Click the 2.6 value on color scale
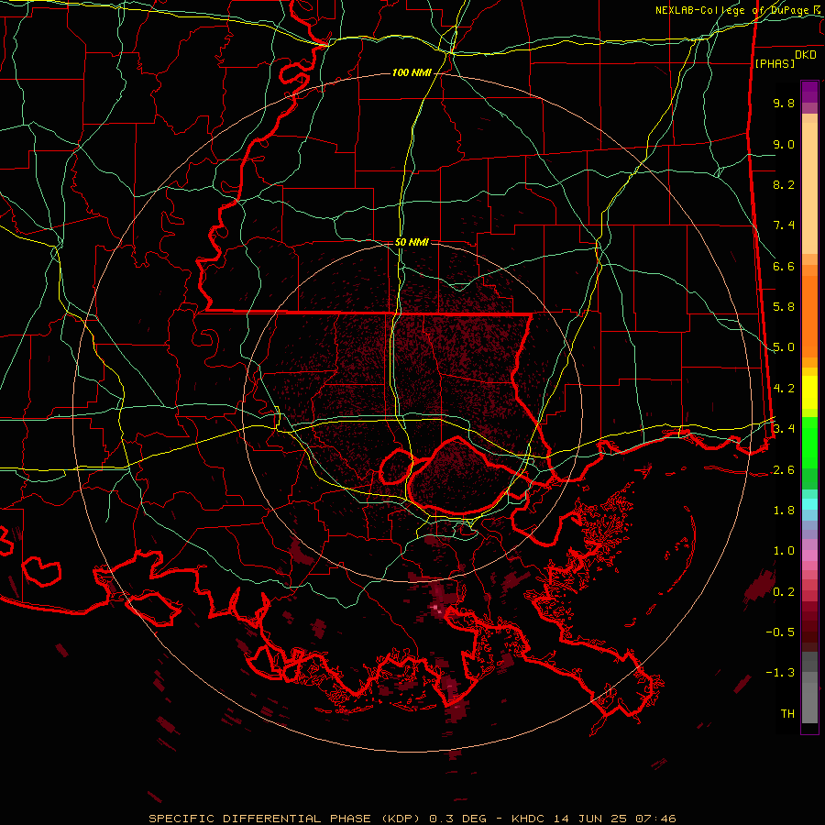This screenshot has width=825, height=825. pyautogui.click(x=784, y=470)
